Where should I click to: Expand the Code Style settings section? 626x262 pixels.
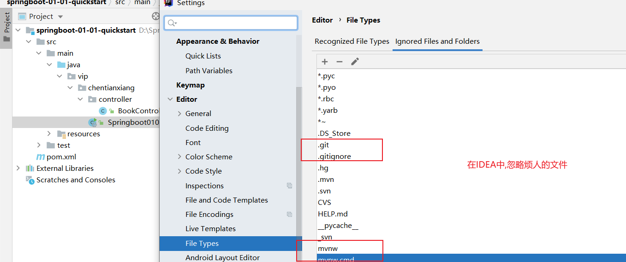pos(179,171)
